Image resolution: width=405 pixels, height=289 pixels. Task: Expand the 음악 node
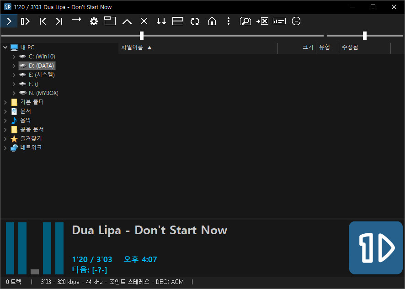tap(5, 121)
